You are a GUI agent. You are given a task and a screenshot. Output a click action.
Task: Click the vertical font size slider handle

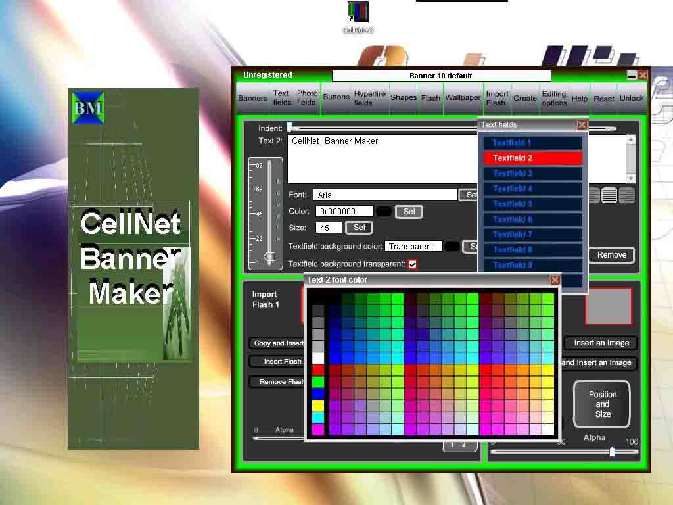click(270, 258)
